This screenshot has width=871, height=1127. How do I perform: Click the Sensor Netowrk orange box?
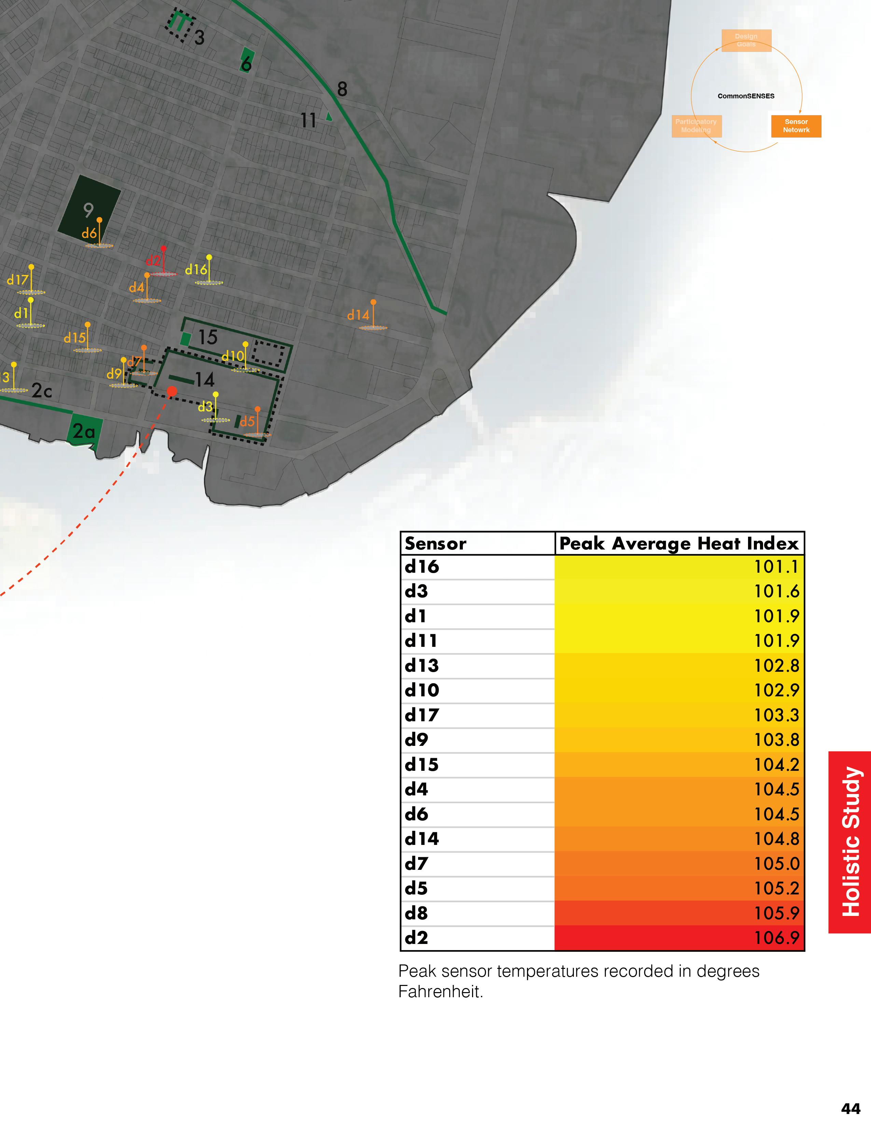click(x=796, y=126)
